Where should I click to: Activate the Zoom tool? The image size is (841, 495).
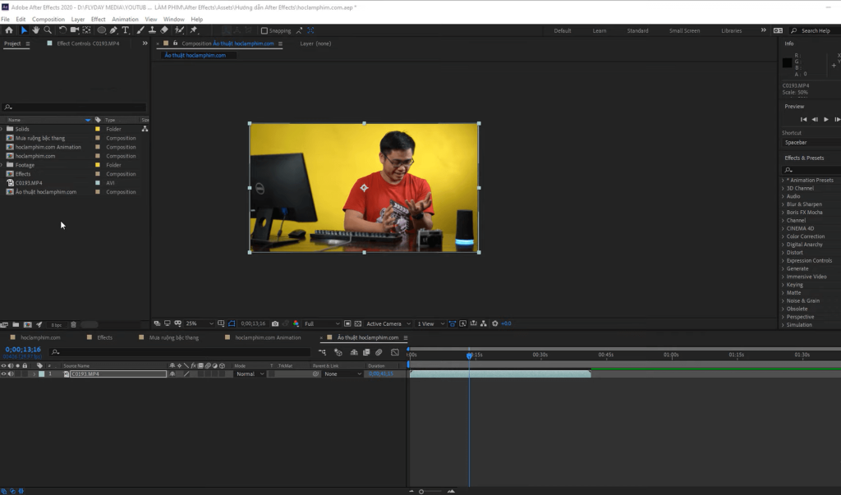click(48, 28)
